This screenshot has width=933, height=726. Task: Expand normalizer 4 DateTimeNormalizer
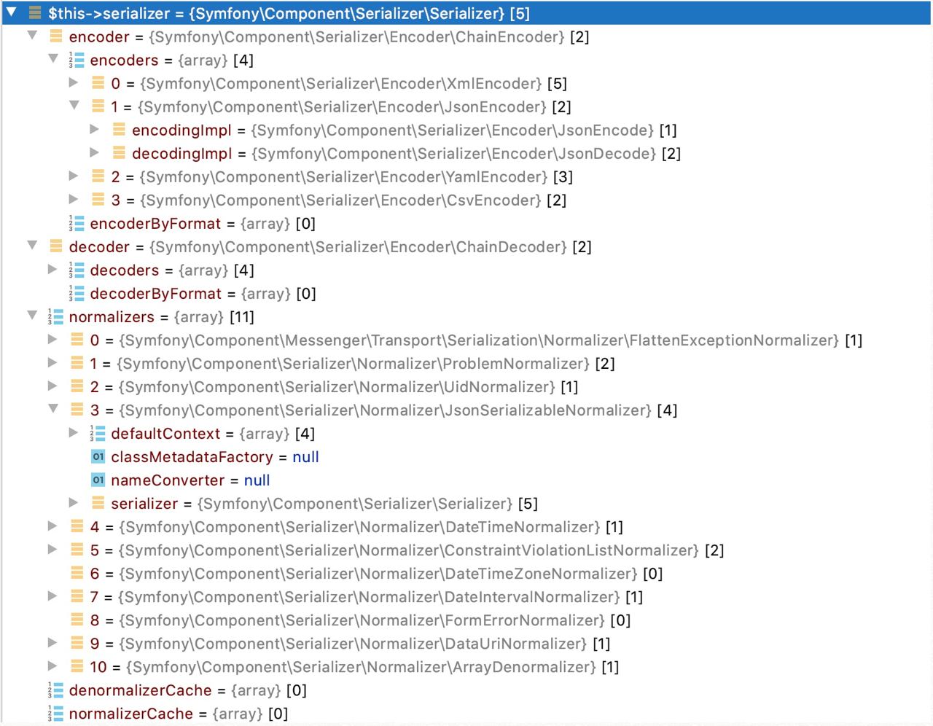[x=52, y=526]
